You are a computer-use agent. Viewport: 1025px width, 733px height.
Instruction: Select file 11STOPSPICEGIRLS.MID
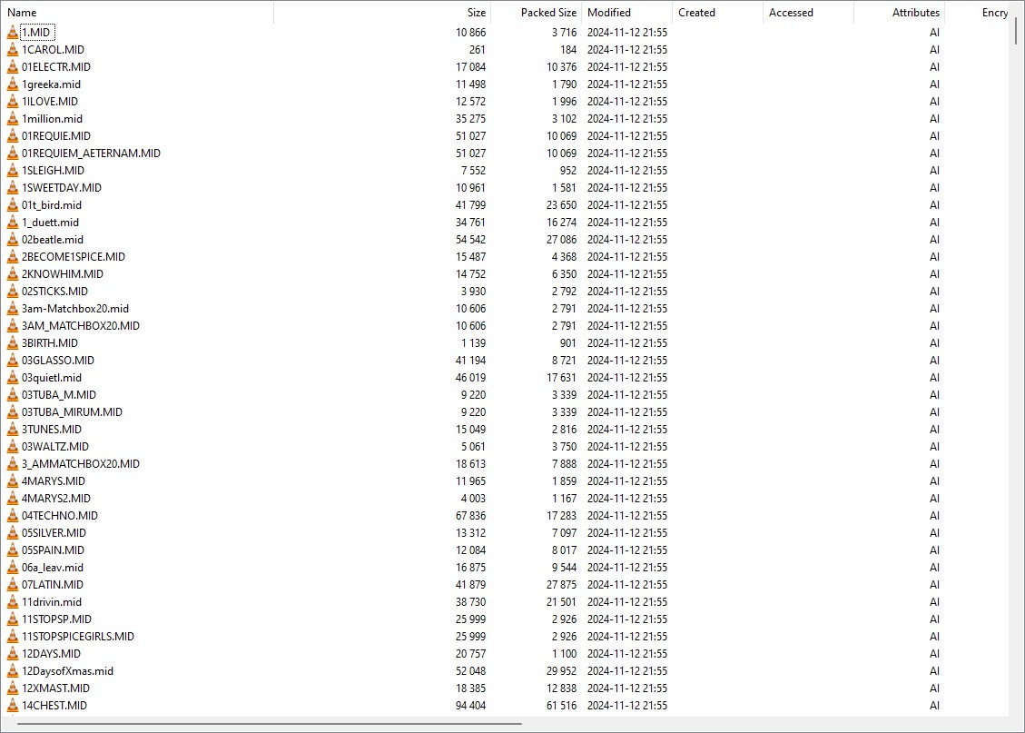pyautogui.click(x=78, y=636)
